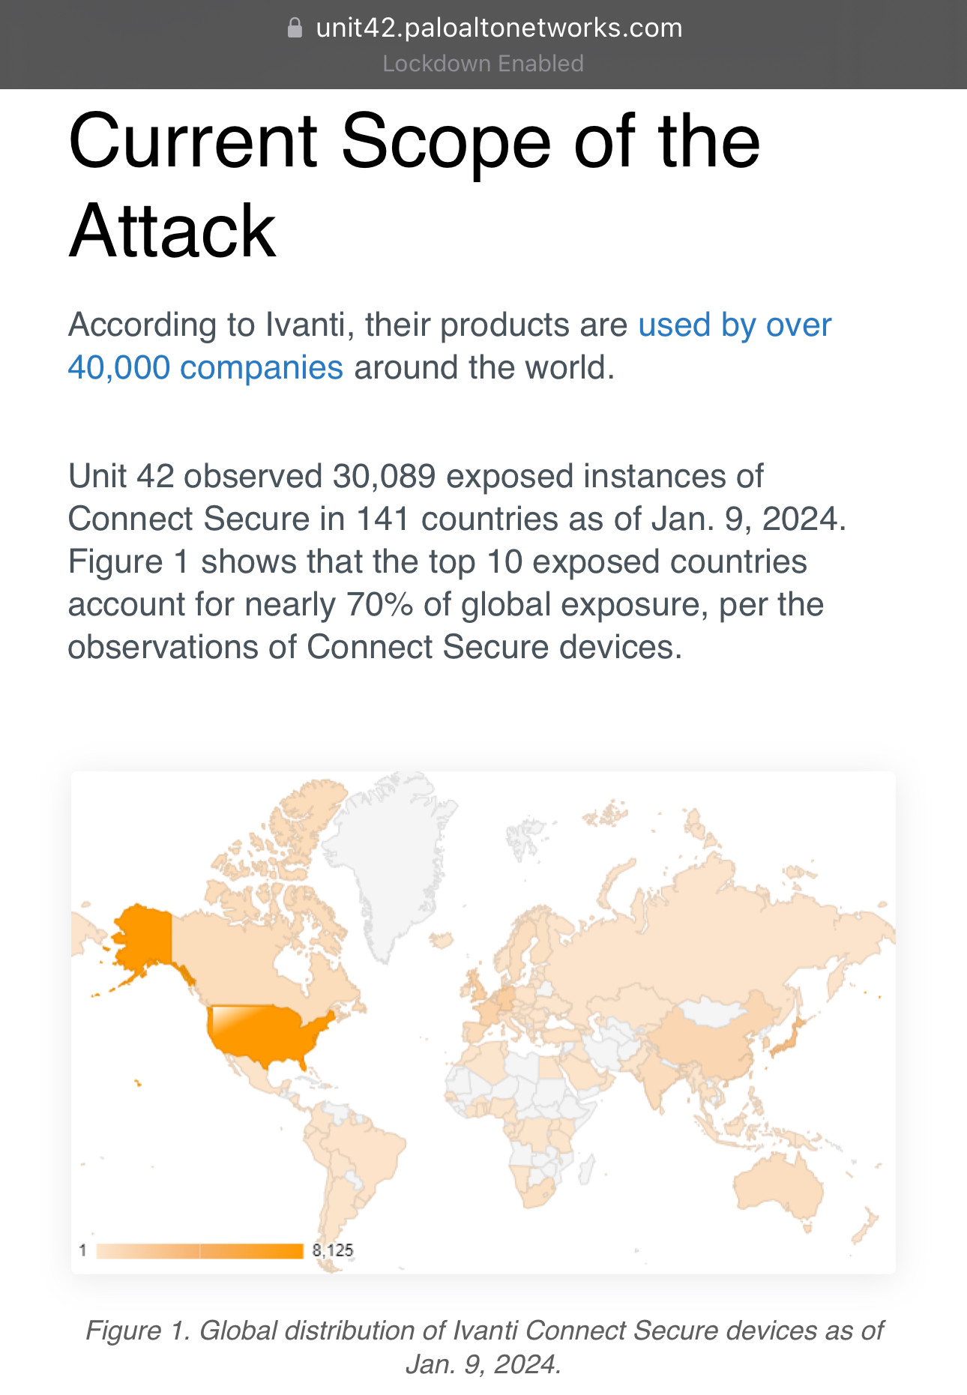Open the "used by over 40,000 companies" link
This screenshot has width=967, height=1395.
pyautogui.click(x=450, y=346)
